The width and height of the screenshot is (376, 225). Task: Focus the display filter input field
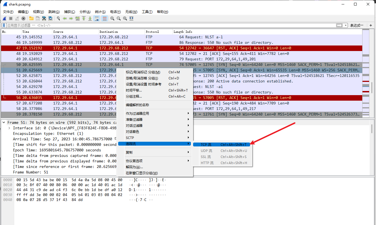click(171, 25)
